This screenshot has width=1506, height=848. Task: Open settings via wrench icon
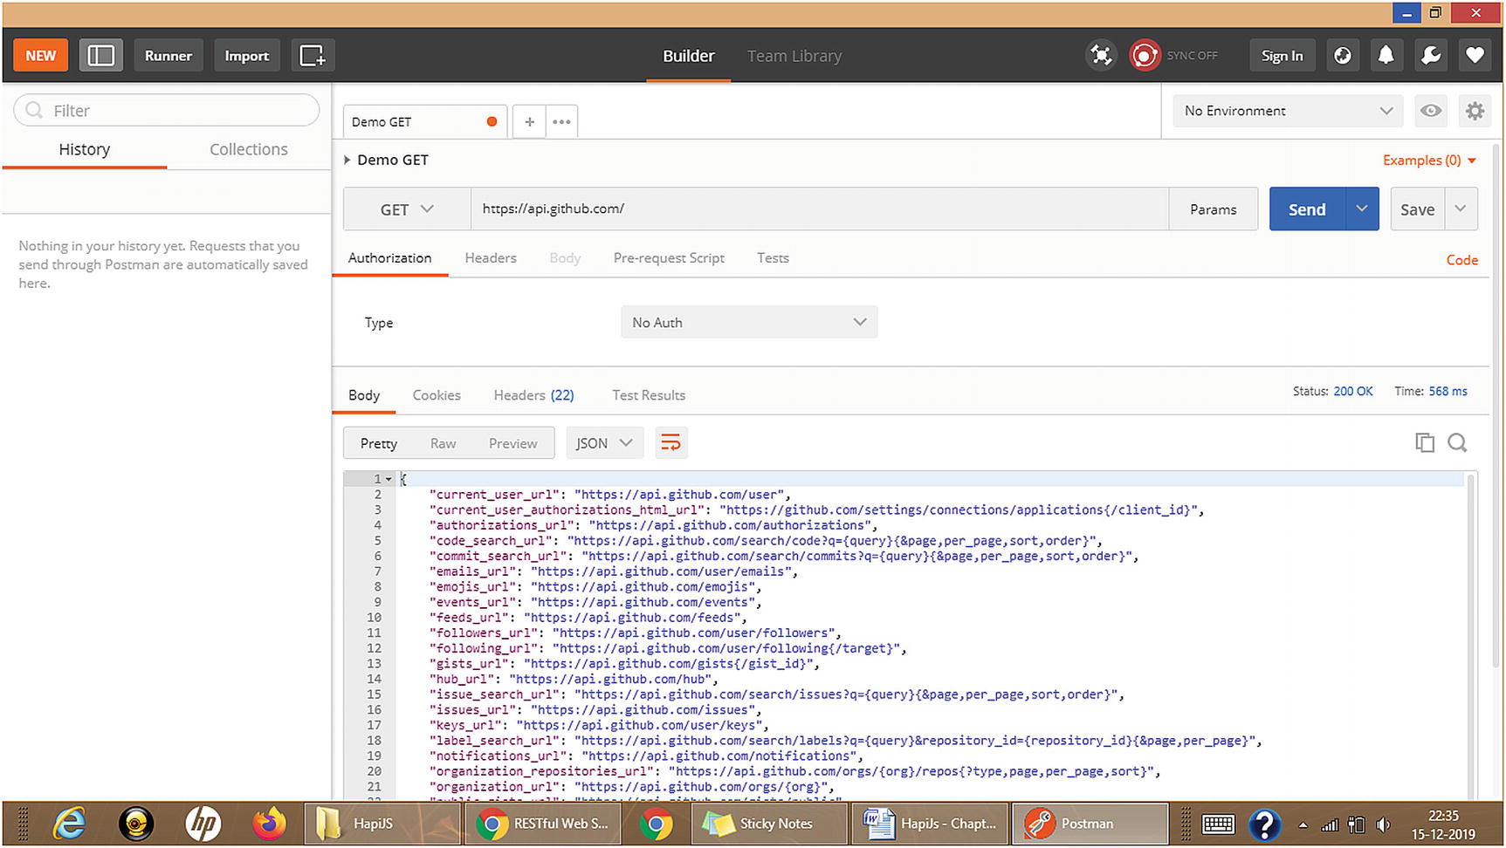tap(1430, 56)
